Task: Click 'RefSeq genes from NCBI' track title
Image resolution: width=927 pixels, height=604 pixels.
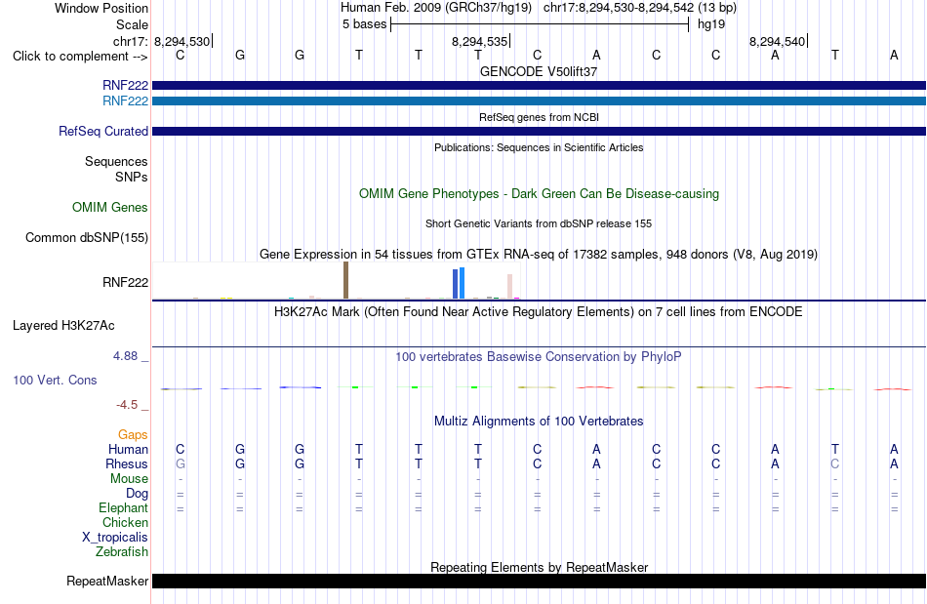Action: (539, 117)
